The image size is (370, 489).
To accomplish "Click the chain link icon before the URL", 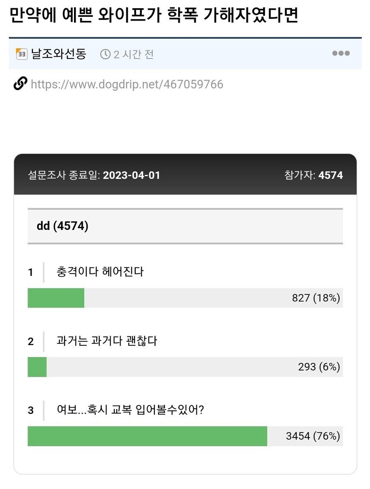I will pos(19,84).
